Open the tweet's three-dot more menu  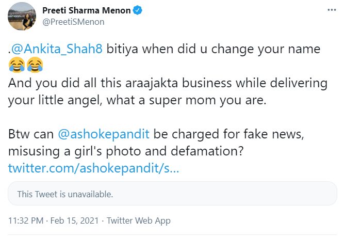pyautogui.click(x=332, y=10)
